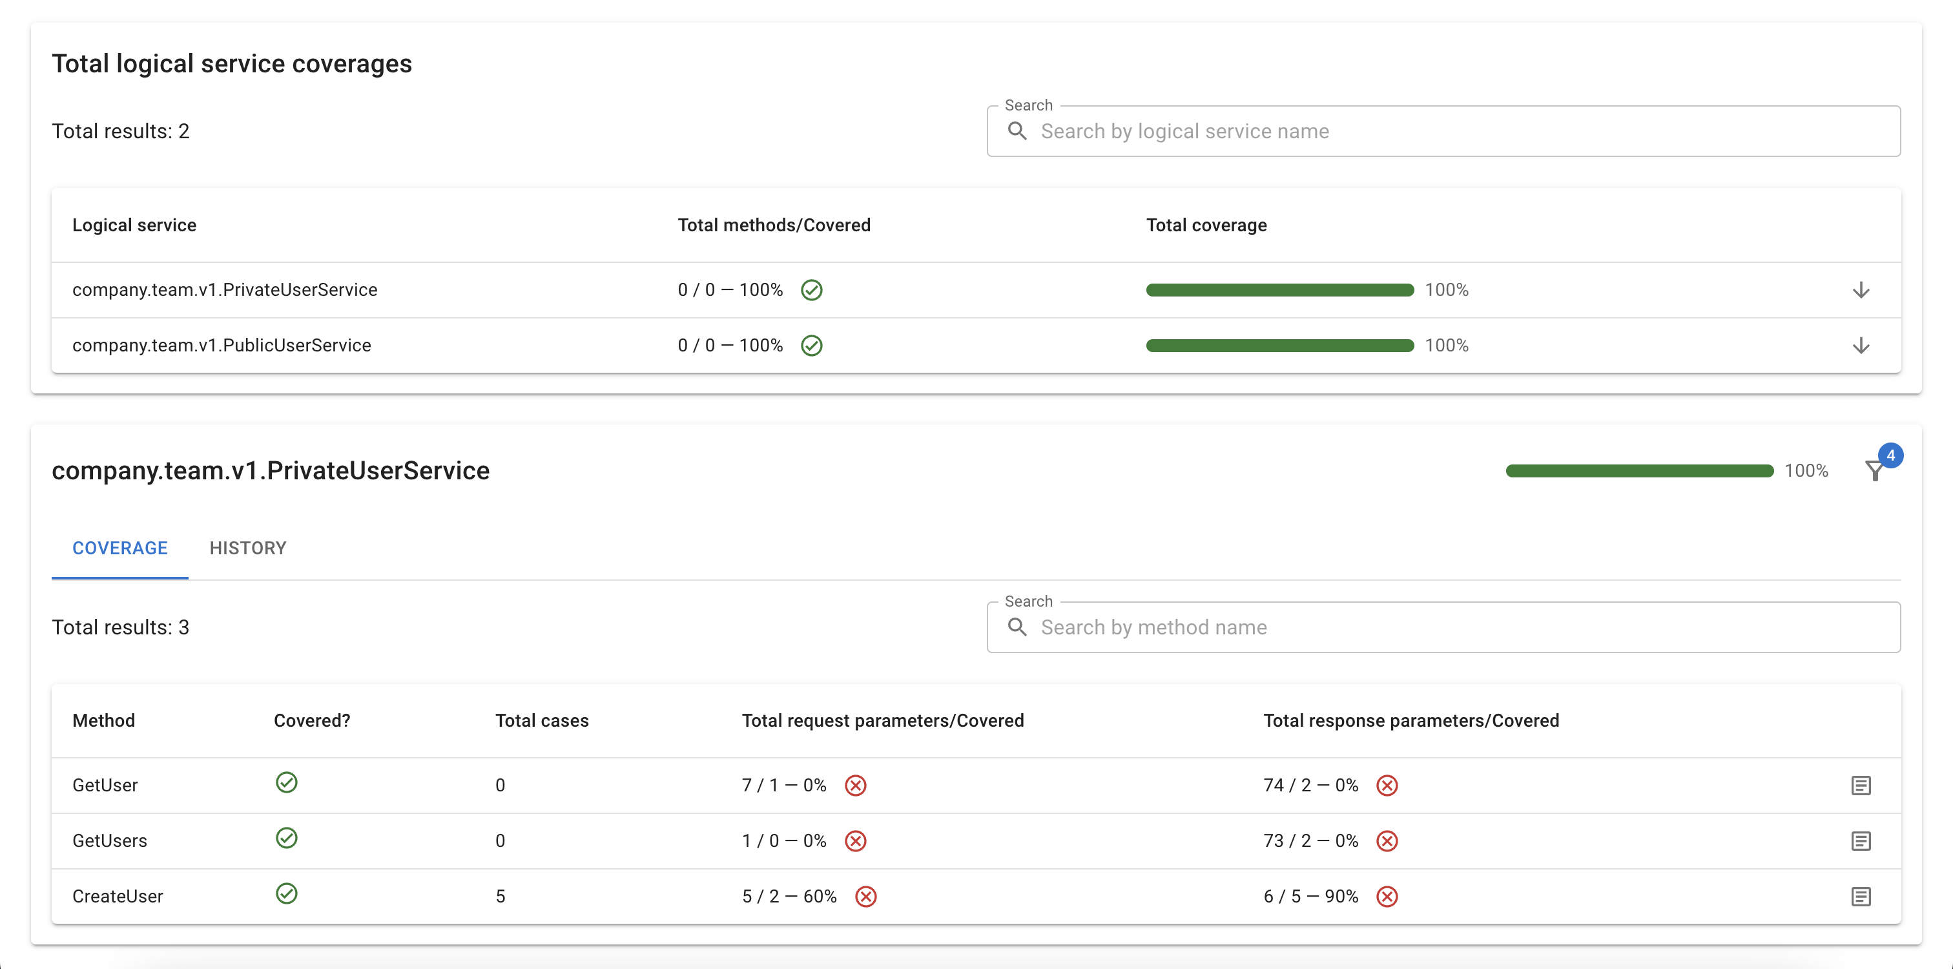The image size is (1953, 969).
Task: Click the green covered check for GetUser
Action: coord(287,782)
